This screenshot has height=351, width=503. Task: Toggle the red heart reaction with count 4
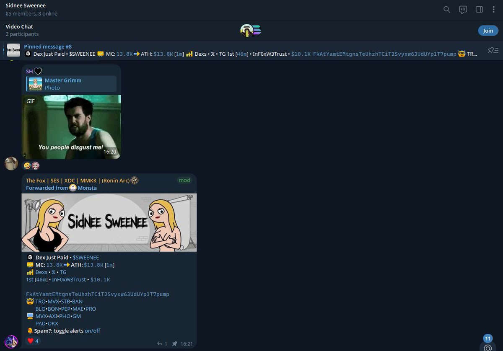pos(33,341)
